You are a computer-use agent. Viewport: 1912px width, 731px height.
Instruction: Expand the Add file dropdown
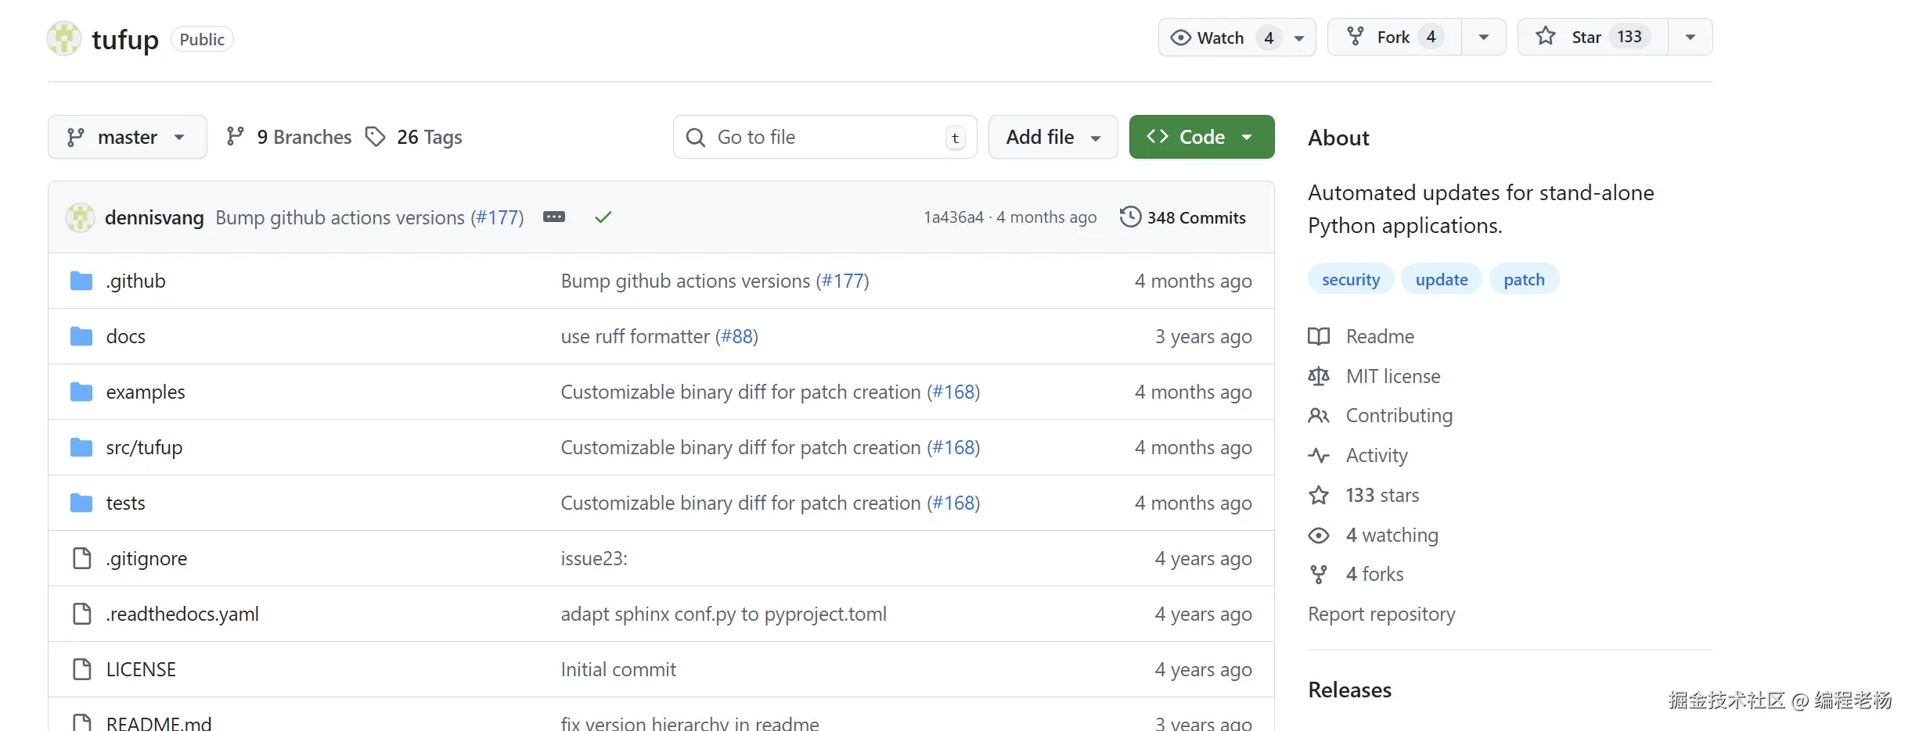1053,138
